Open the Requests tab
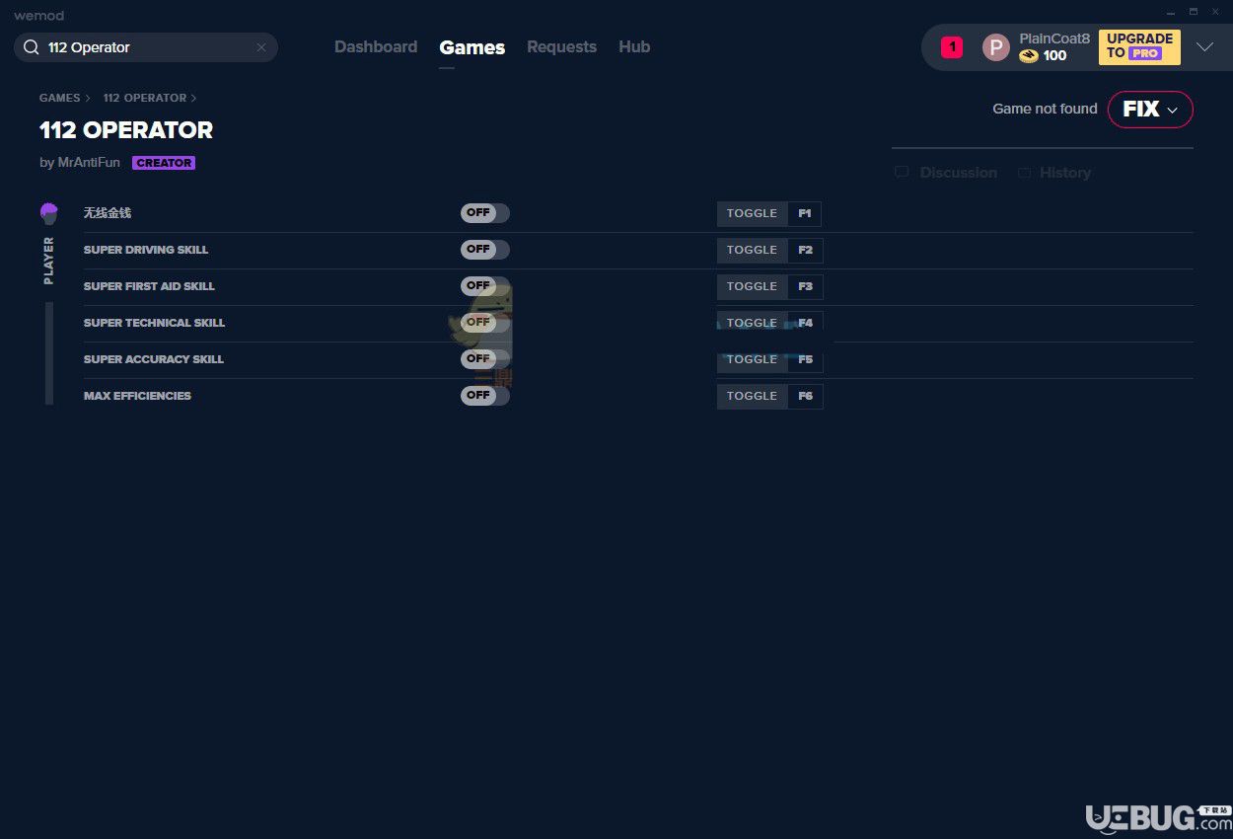This screenshot has width=1233, height=839. [x=561, y=47]
